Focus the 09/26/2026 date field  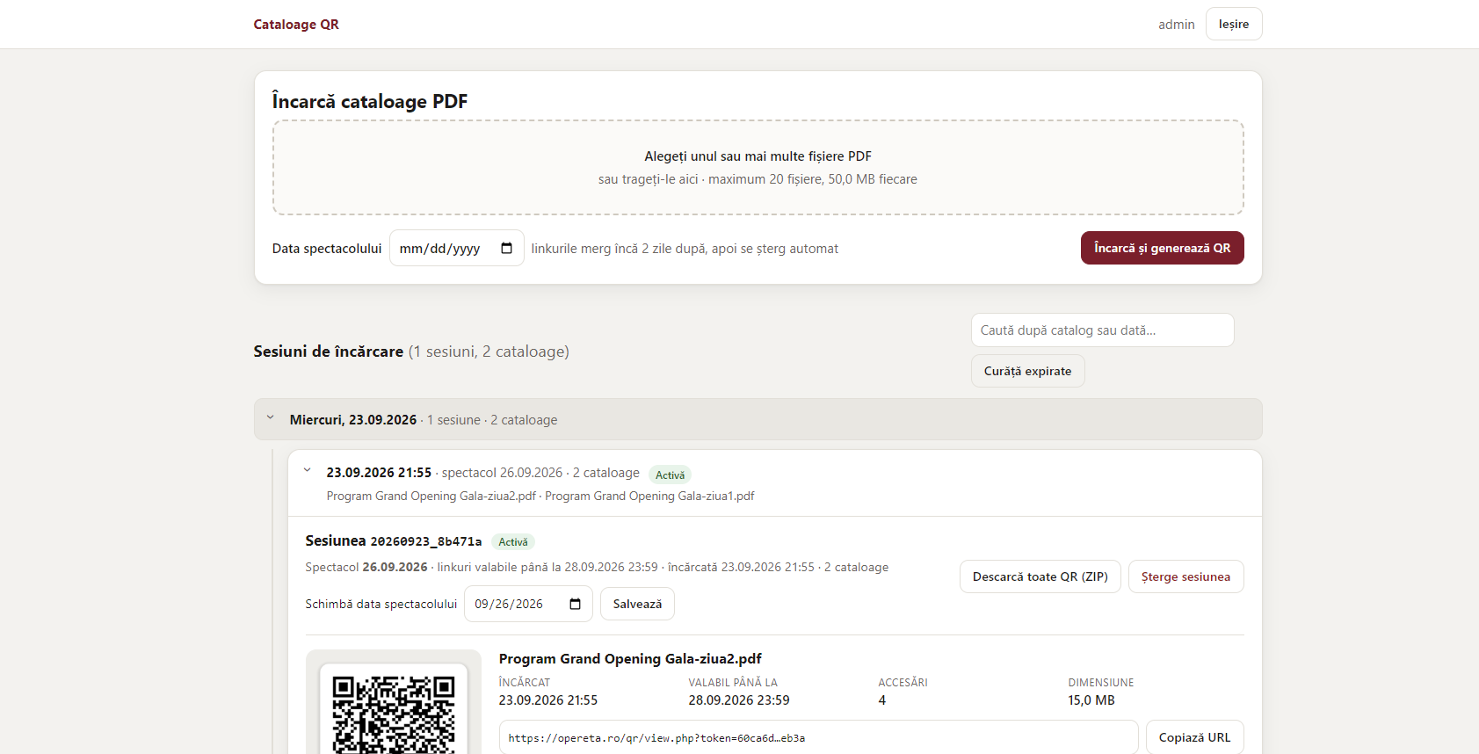click(x=528, y=604)
